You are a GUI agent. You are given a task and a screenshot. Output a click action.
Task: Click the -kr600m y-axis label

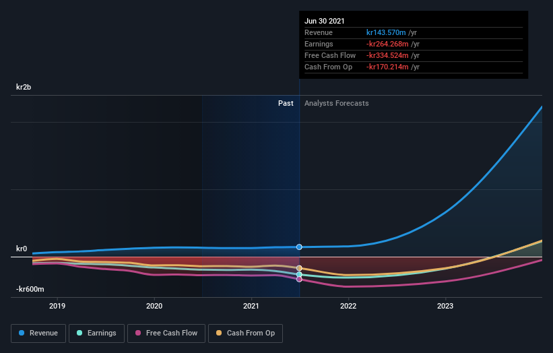30,289
